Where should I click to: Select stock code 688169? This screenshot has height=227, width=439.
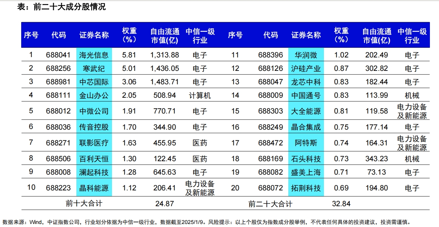pos(271,158)
